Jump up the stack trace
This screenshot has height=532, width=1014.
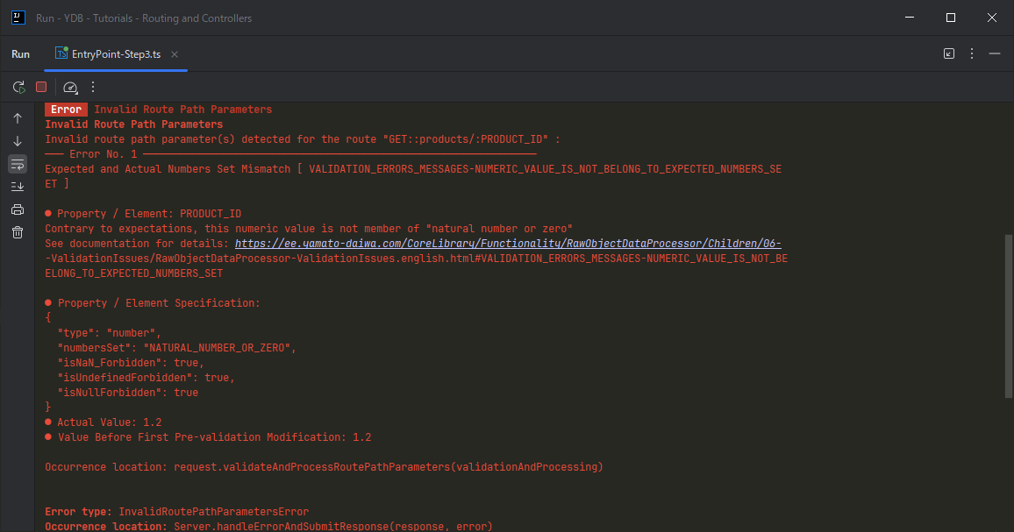[18, 118]
